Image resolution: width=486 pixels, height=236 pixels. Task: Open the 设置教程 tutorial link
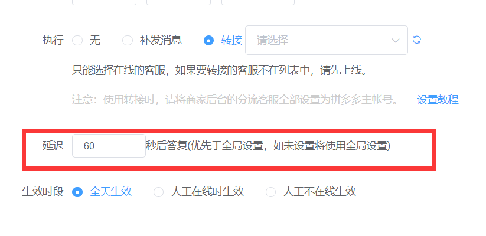(x=438, y=100)
